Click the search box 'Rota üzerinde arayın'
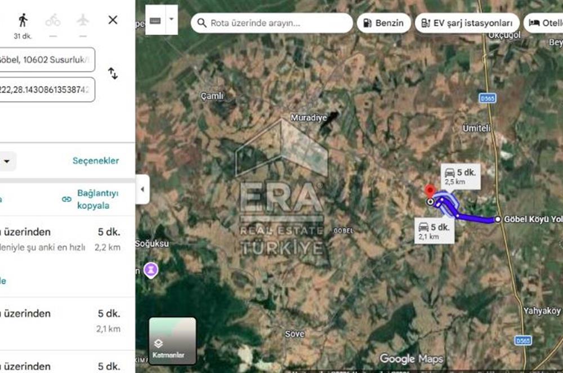This screenshot has height=373, width=563. point(272,23)
